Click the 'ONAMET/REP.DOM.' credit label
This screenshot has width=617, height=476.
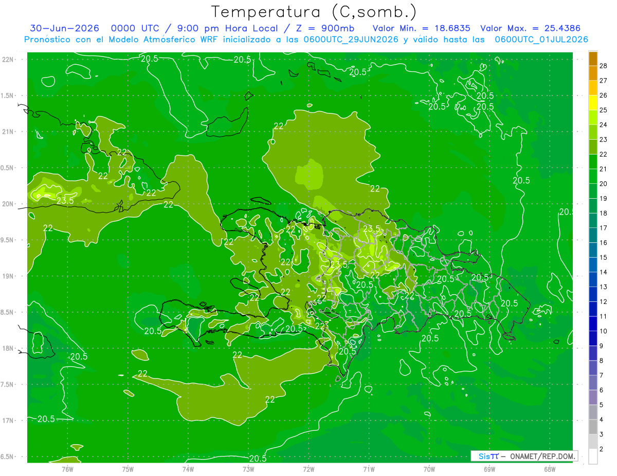pyautogui.click(x=543, y=456)
